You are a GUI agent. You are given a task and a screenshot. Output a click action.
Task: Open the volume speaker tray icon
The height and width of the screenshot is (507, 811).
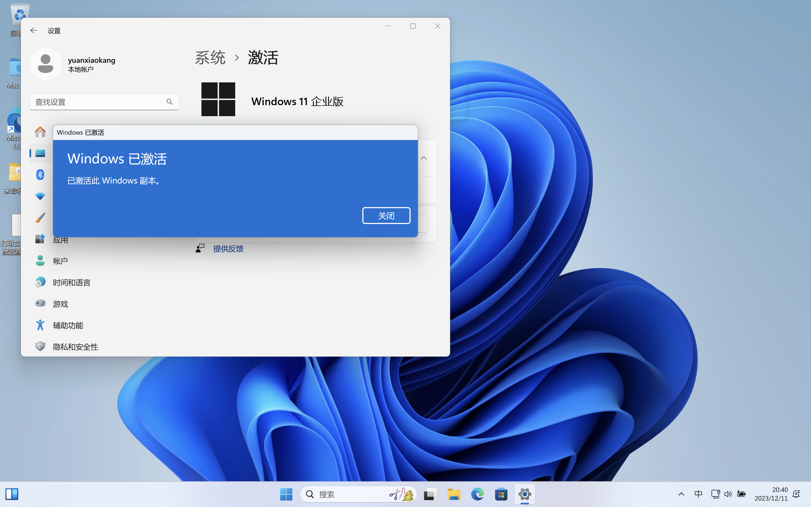728,494
